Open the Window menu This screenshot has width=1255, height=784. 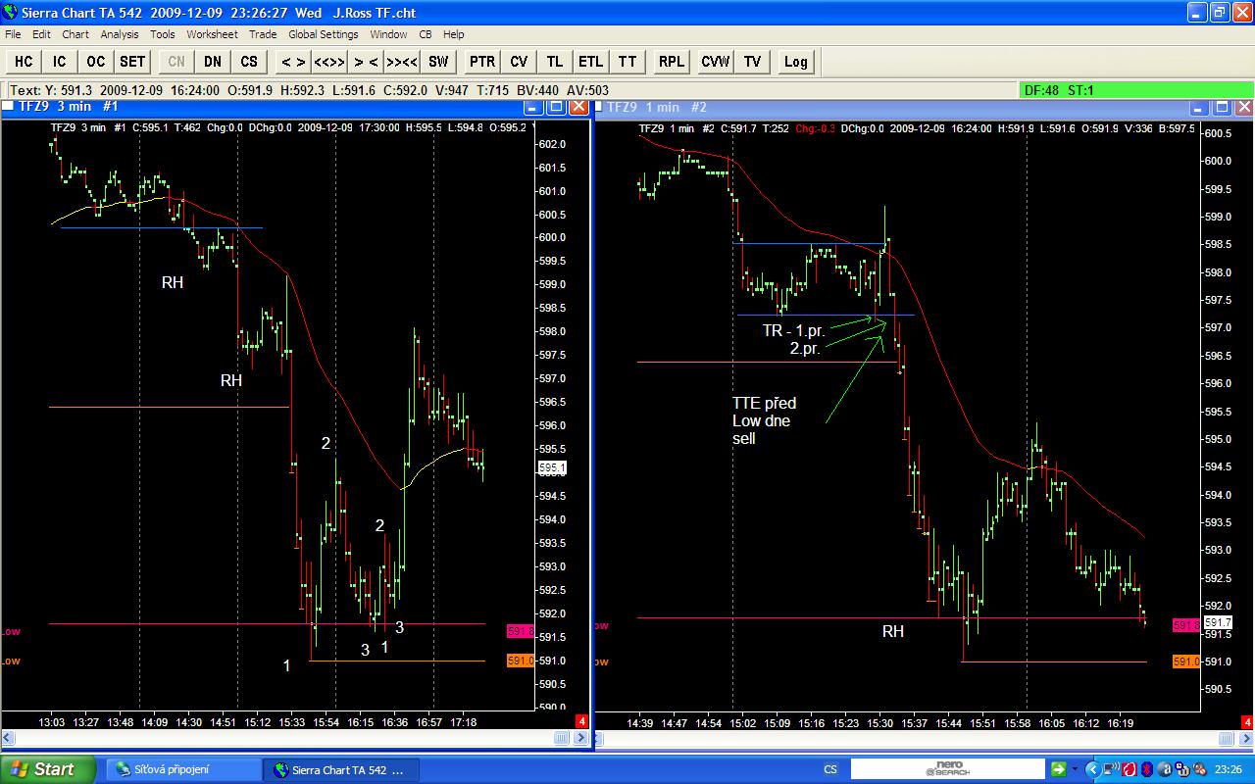(x=388, y=34)
